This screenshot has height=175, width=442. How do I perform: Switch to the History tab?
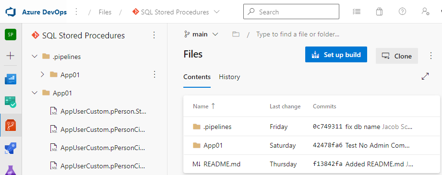pos(229,77)
